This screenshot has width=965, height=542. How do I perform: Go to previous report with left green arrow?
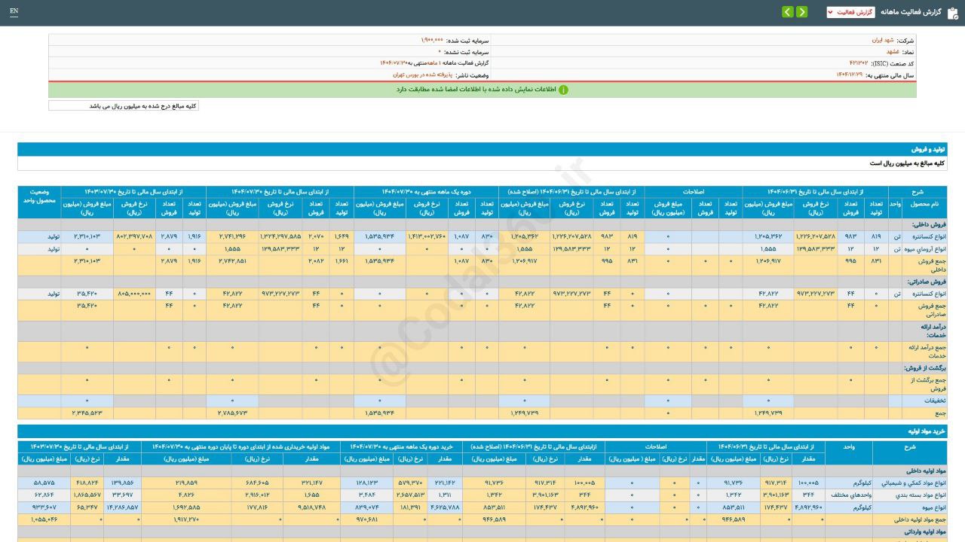tap(787, 12)
